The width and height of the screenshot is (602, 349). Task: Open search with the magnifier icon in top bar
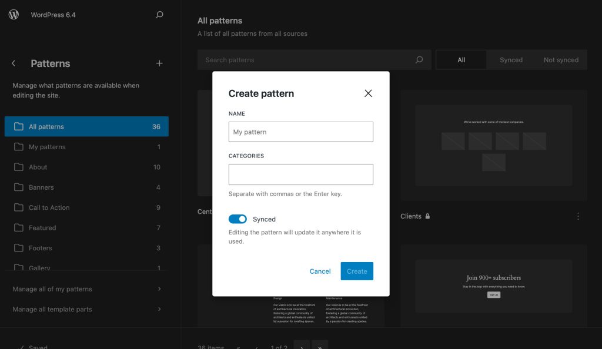tap(159, 15)
